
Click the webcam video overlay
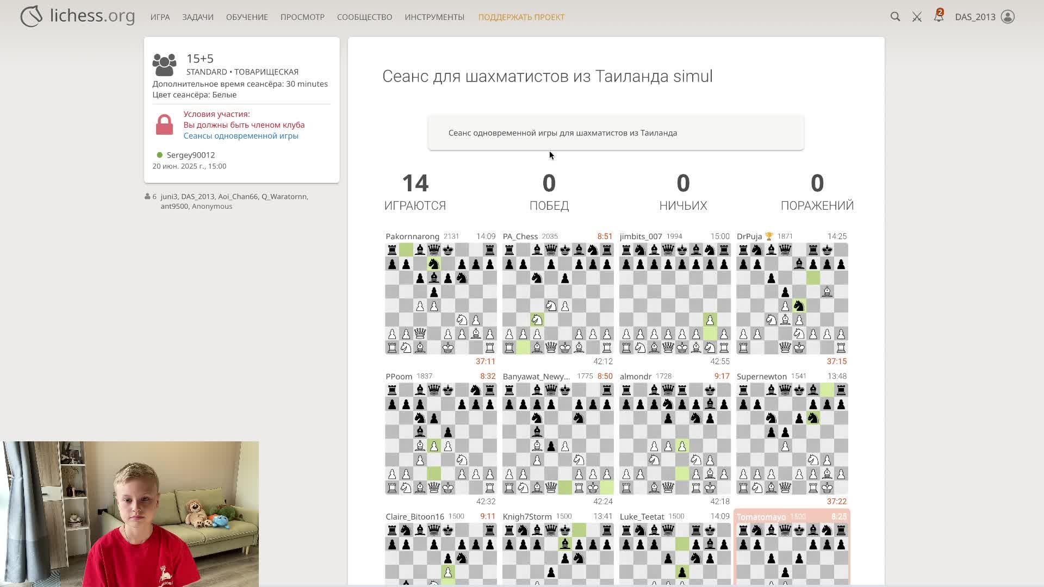(129, 514)
